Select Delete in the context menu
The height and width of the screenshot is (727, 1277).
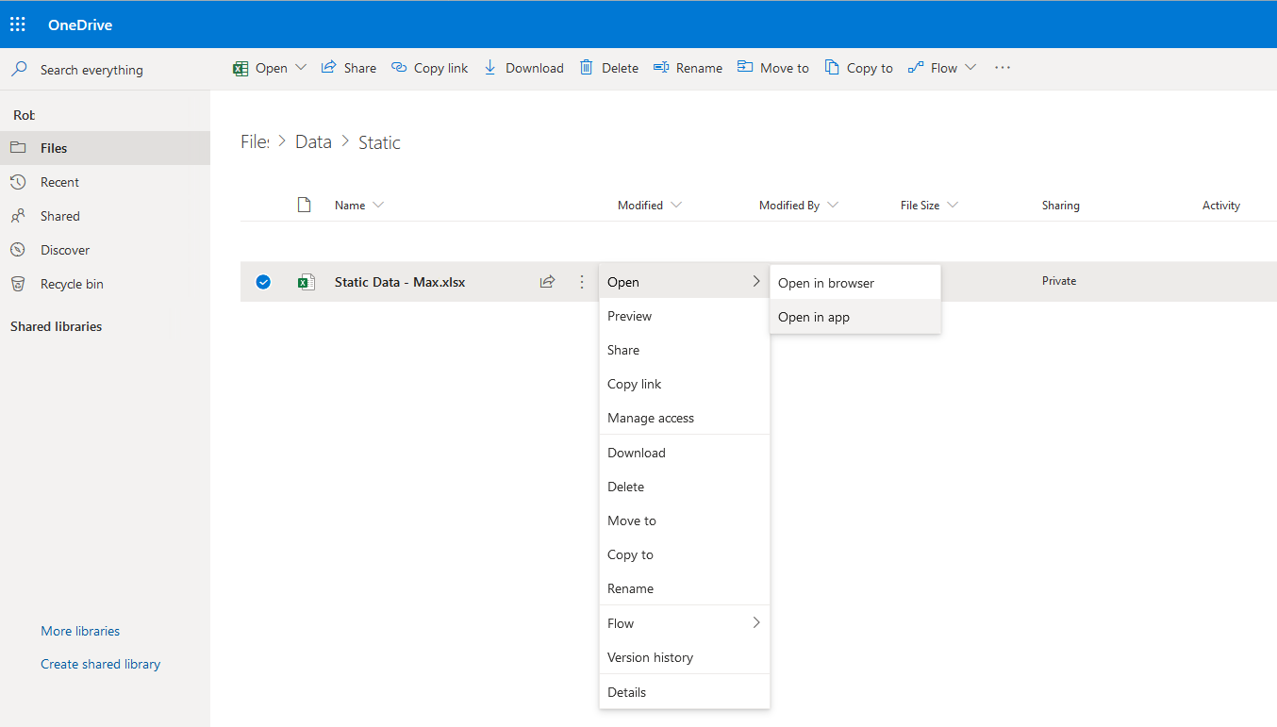[x=685, y=487]
